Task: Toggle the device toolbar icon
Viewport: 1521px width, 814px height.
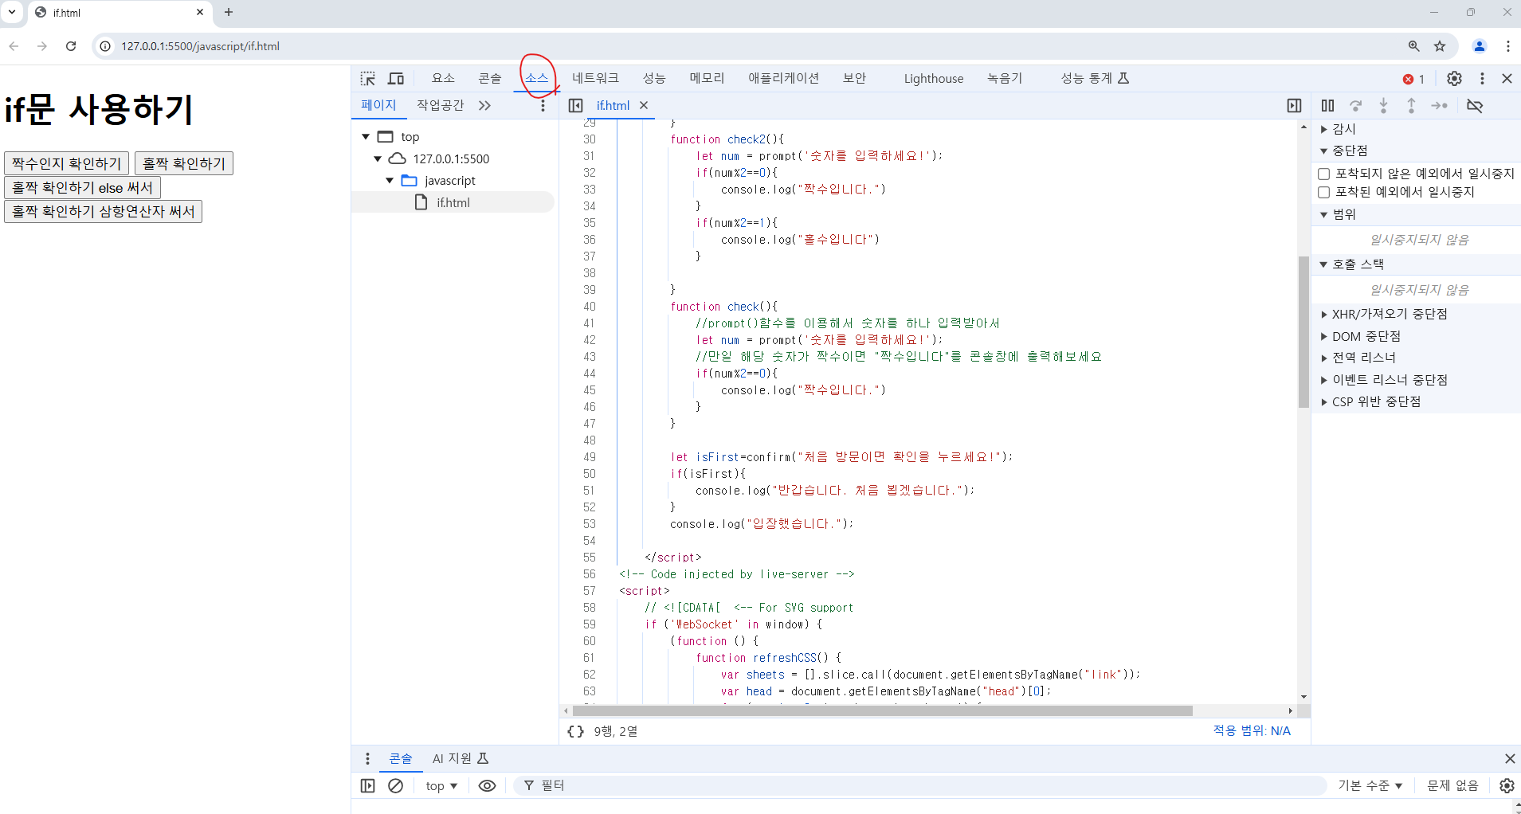Action: [x=396, y=78]
